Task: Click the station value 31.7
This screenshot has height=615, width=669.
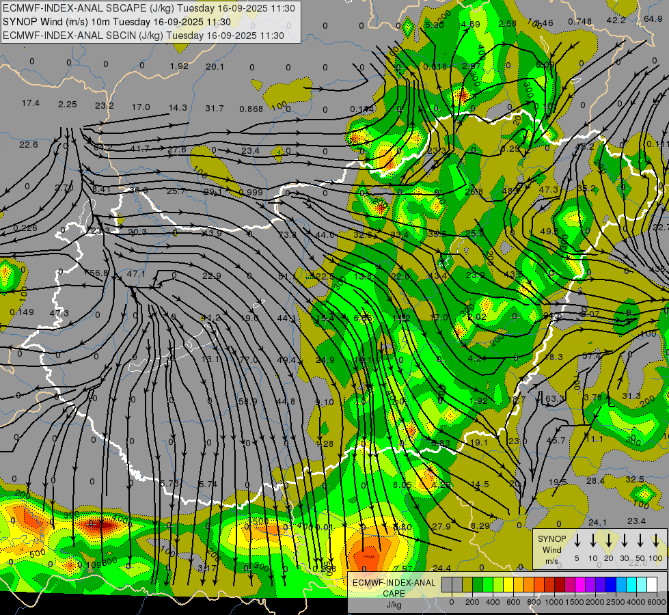Action: 214,109
